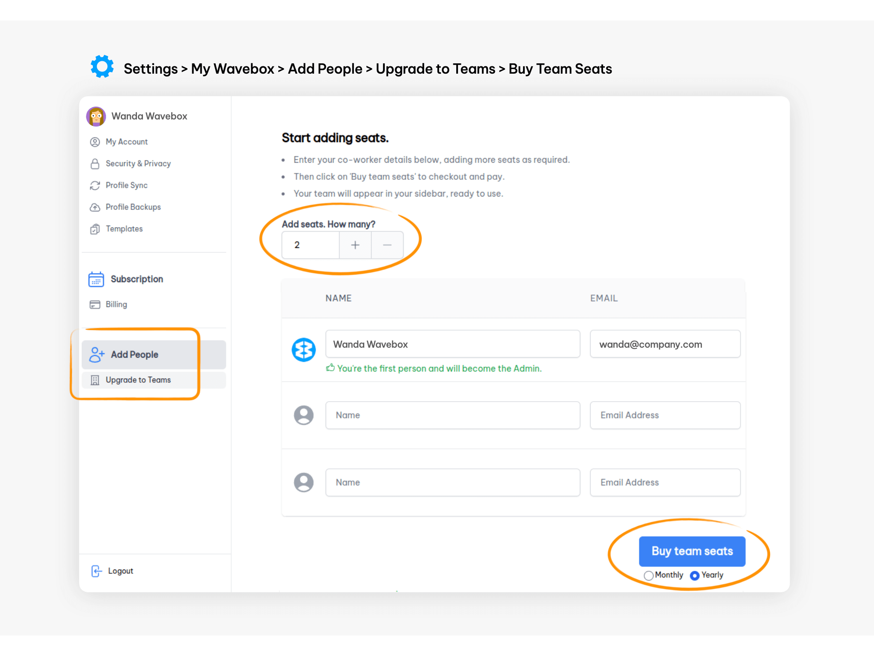Click the Yearly label text
Image resolution: width=874 pixels, height=656 pixels.
coord(712,575)
